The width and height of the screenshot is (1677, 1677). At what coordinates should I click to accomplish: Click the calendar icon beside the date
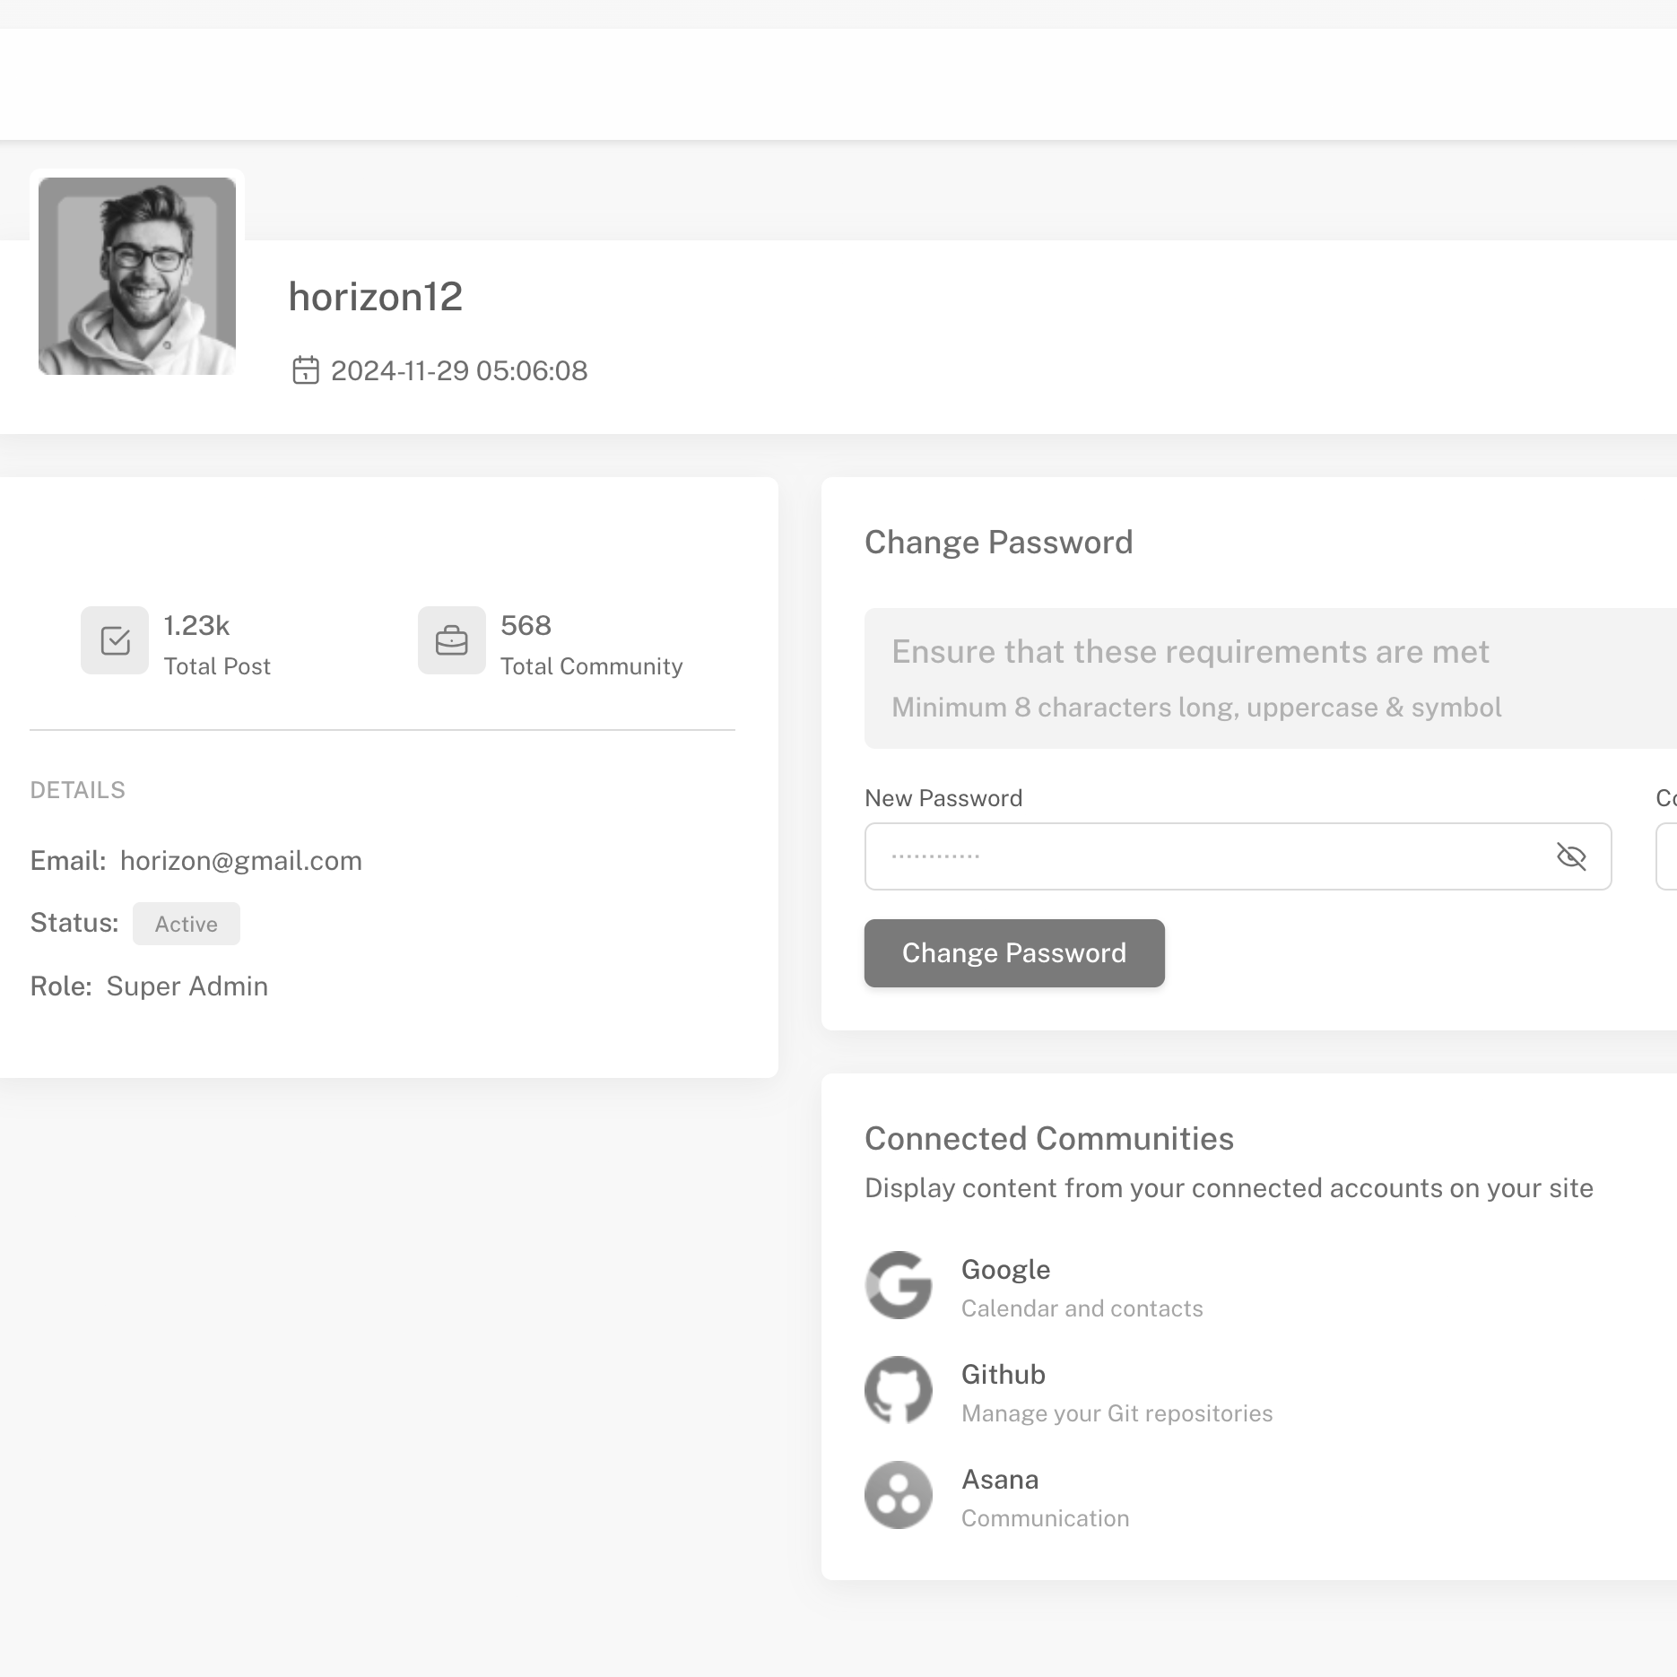306,370
